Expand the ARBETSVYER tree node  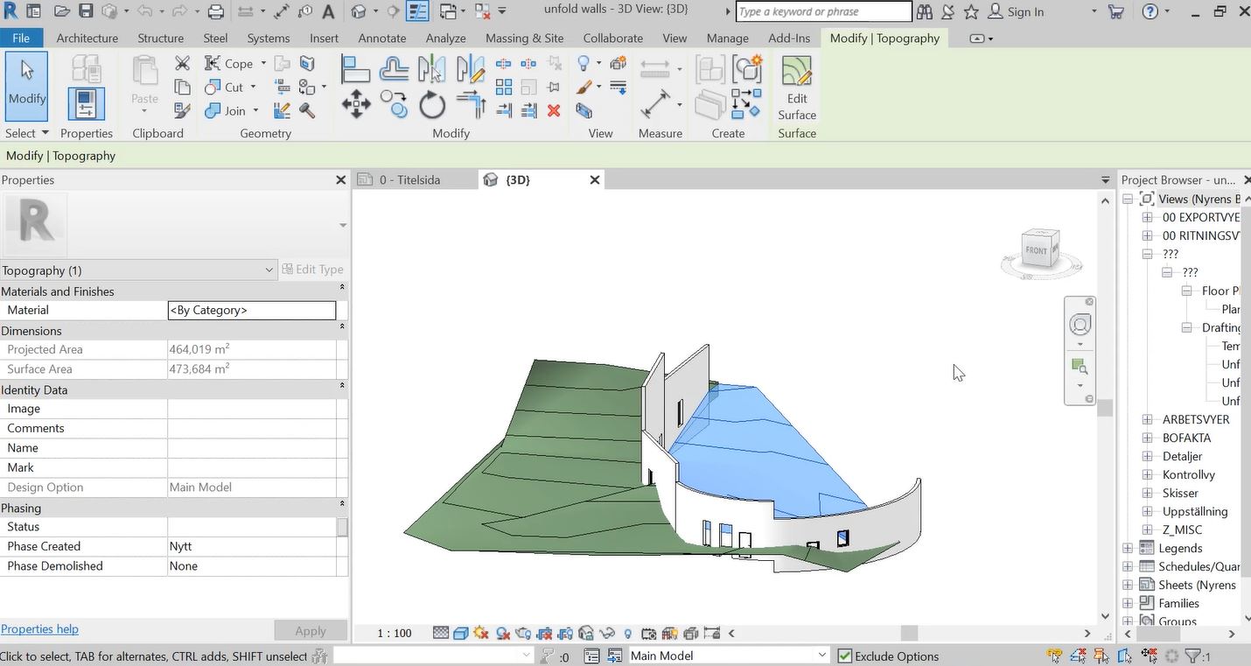click(x=1147, y=419)
